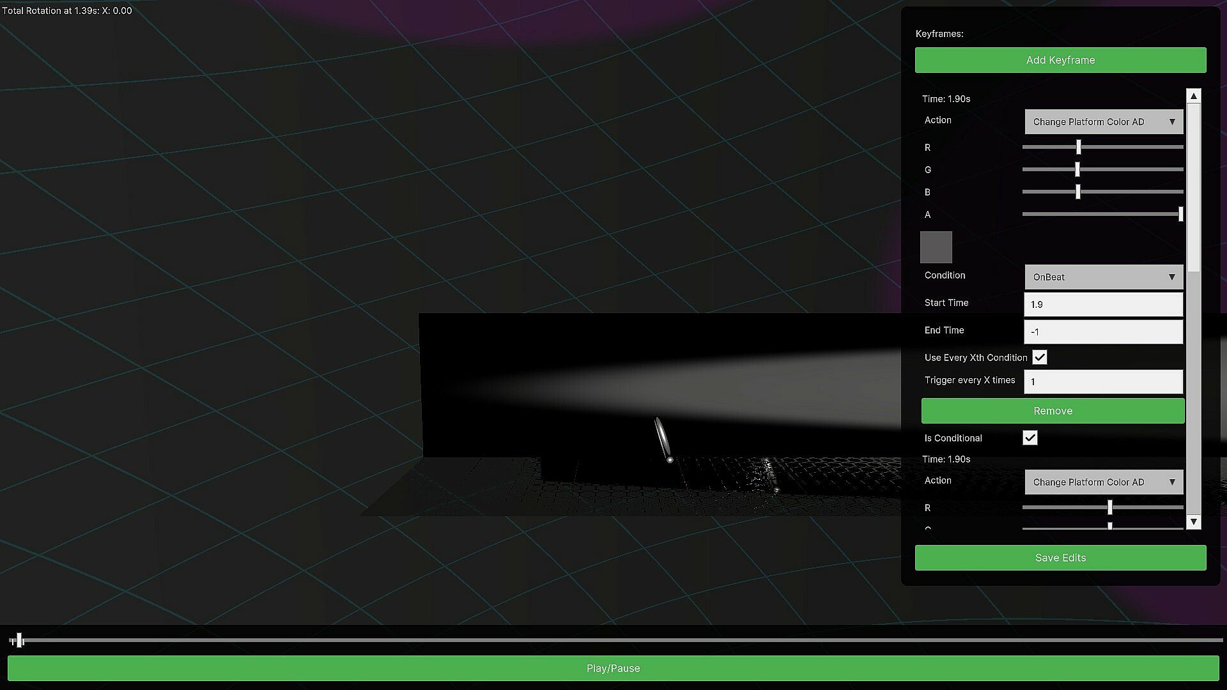Click the Add Keyframe button

click(1060, 60)
